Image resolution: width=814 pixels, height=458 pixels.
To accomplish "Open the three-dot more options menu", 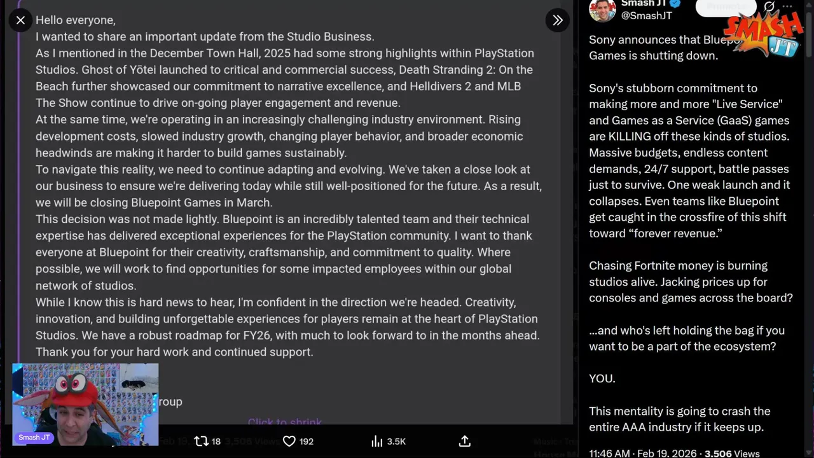I will [x=788, y=6].
